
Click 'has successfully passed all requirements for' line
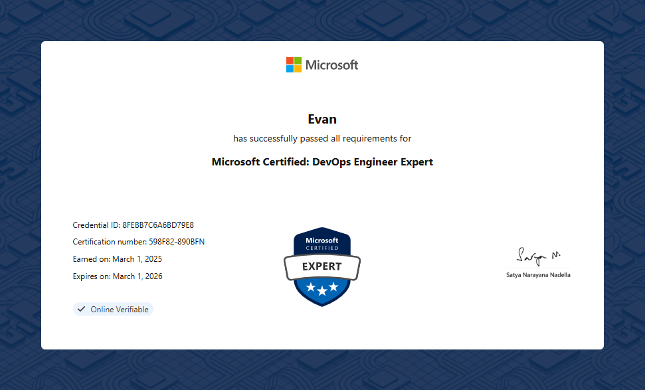pos(322,139)
